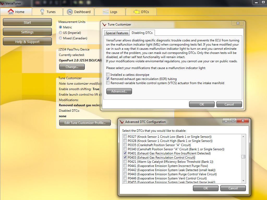The height and width of the screenshot is (200, 267).
Task: Maximize the Advanced DTC Configuration window
Action: coord(233,121)
